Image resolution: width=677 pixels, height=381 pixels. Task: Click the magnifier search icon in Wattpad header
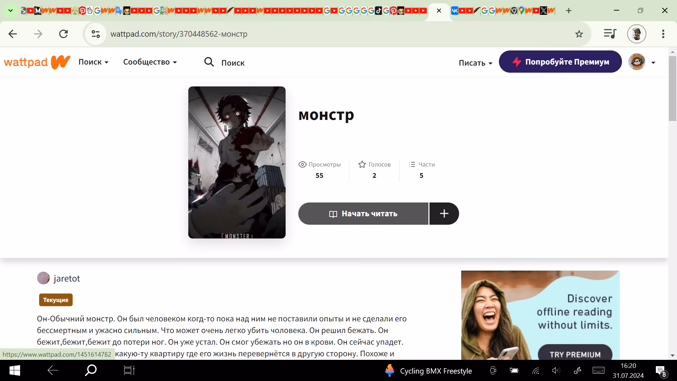[209, 62]
